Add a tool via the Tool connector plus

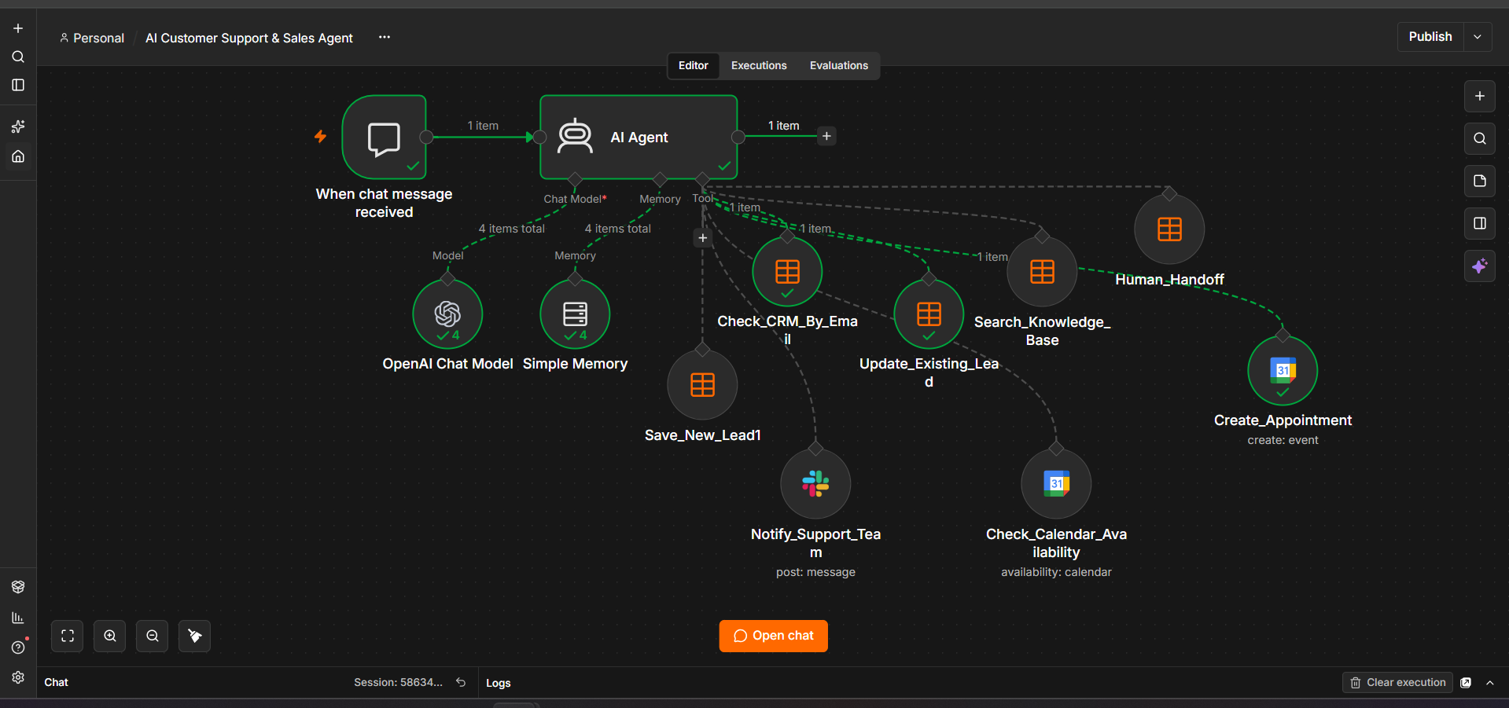pos(702,237)
